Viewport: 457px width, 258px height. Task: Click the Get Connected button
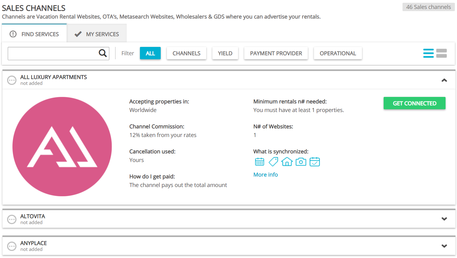(415, 103)
